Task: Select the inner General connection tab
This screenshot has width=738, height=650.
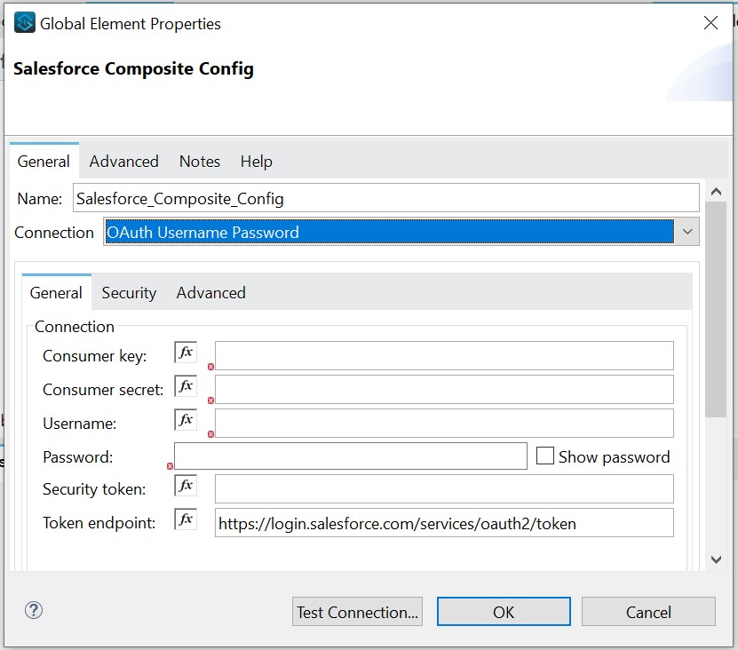Action: coord(56,293)
